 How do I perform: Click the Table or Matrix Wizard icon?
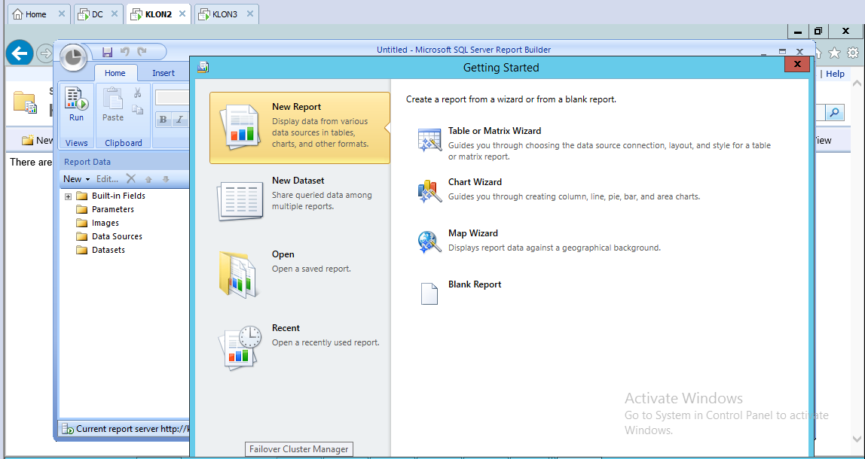coord(429,141)
